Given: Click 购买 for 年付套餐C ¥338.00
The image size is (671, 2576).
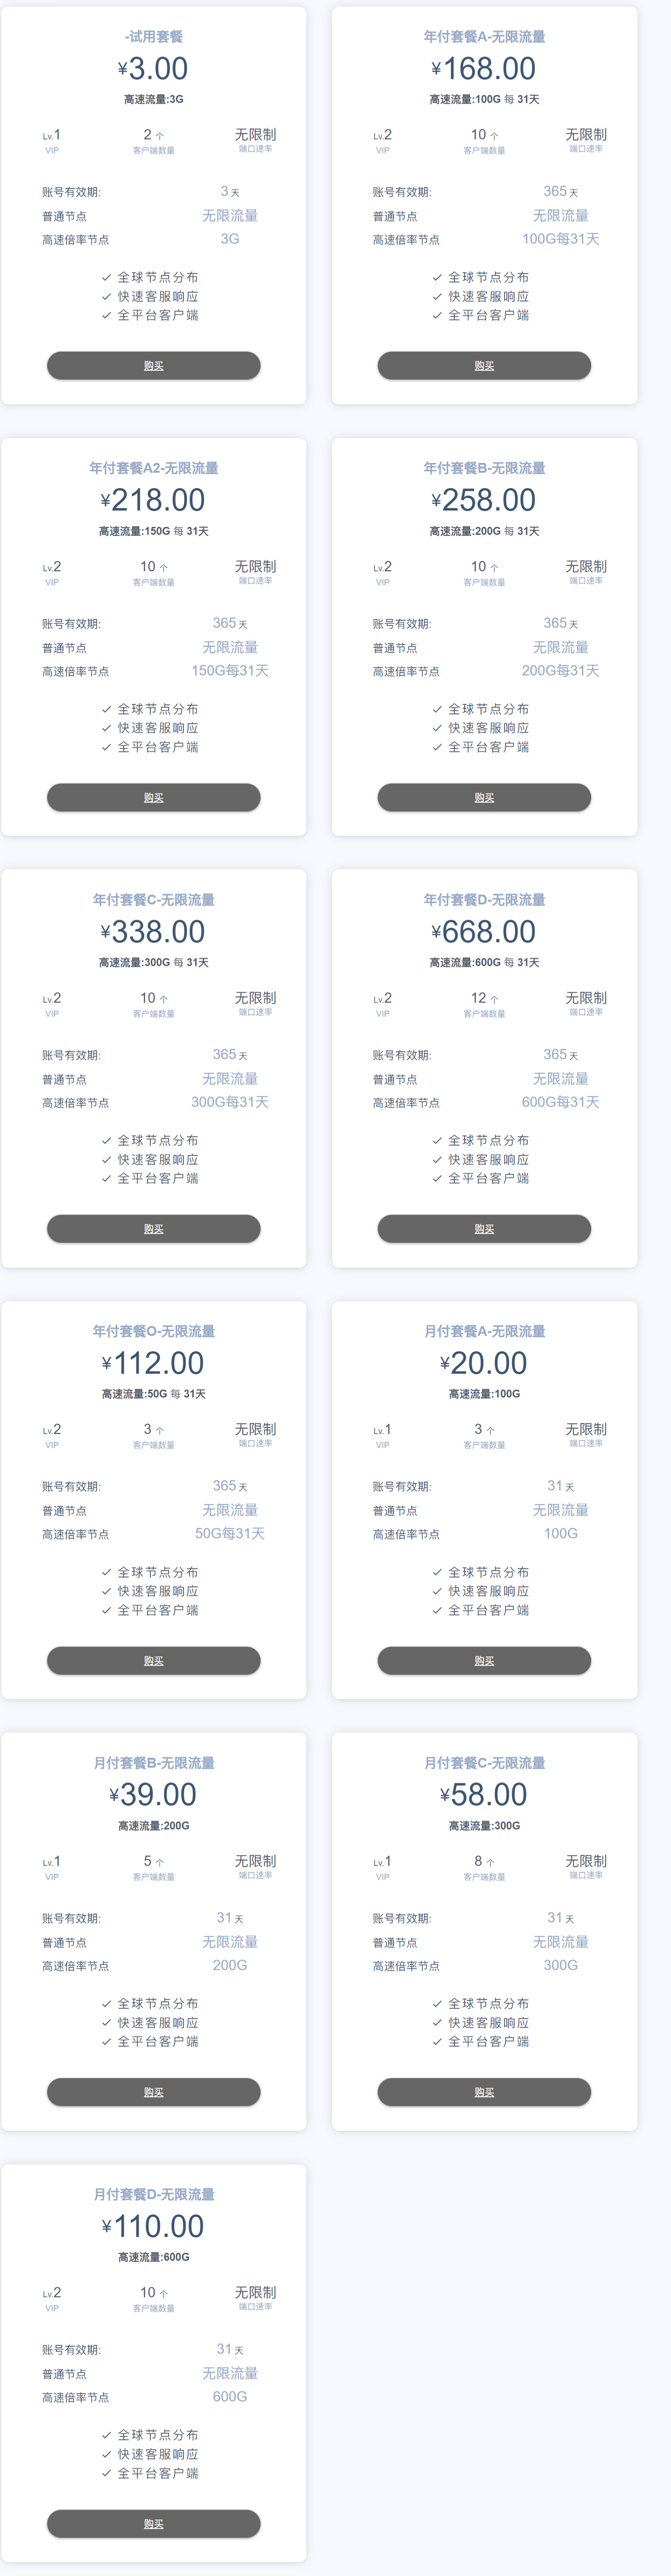Looking at the screenshot, I should coord(153,1228).
